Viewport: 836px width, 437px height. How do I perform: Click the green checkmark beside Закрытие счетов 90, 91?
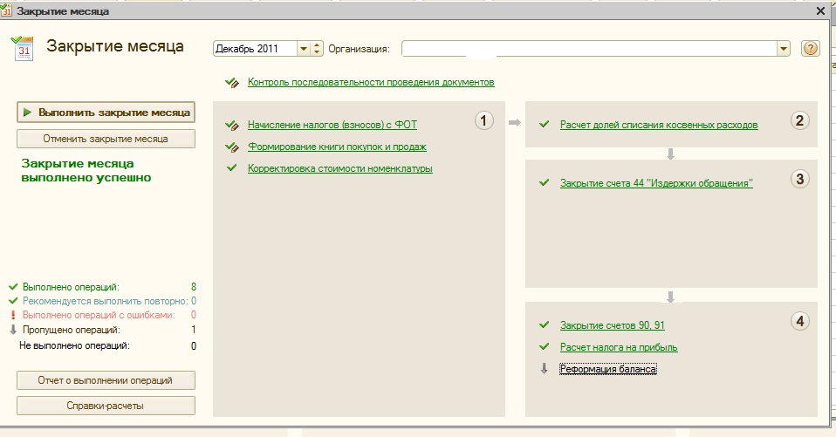pos(545,325)
